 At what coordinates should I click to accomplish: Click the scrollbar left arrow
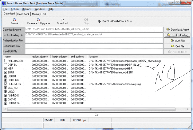[x=5, y=109]
